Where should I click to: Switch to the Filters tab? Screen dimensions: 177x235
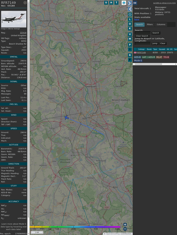coord(150,25)
